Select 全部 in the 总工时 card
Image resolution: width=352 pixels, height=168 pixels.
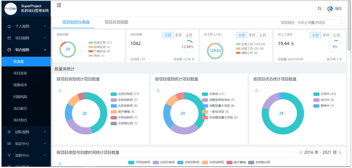pos(241,35)
